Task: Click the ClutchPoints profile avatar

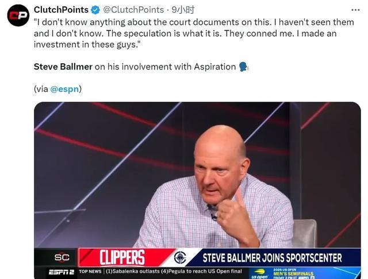Action: [x=18, y=15]
